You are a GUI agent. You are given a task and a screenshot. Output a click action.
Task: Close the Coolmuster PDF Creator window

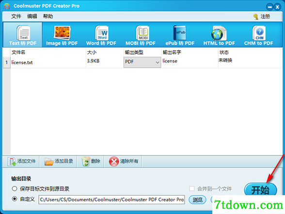click(277, 7)
